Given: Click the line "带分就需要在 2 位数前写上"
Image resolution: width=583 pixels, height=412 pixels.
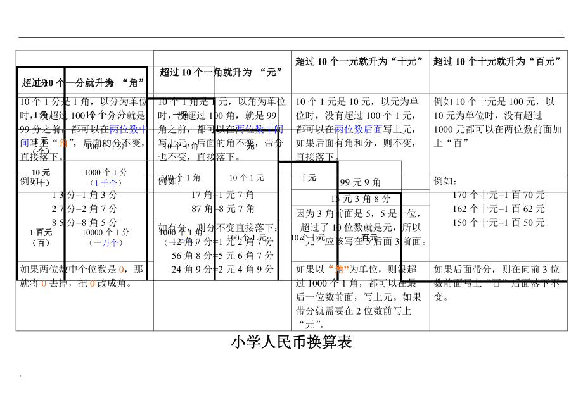Looking at the screenshot, I should 353,311.
